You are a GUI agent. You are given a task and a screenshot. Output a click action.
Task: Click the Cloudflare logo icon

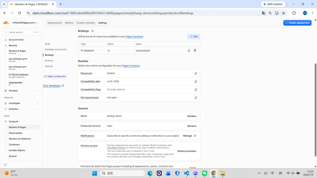pyautogui.click(x=6, y=23)
